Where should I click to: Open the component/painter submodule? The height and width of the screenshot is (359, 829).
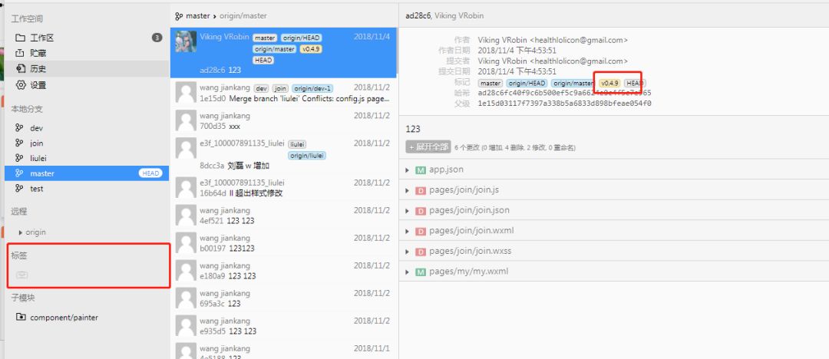coord(87,318)
